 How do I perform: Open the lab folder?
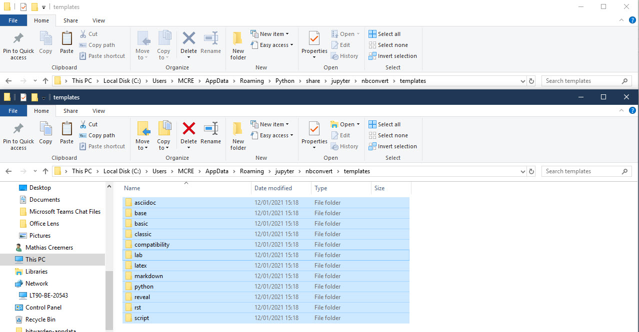[138, 255]
